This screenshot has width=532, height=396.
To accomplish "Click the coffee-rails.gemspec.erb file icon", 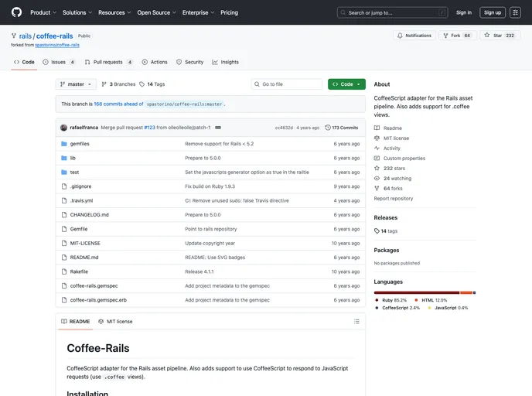I will 64,300.
